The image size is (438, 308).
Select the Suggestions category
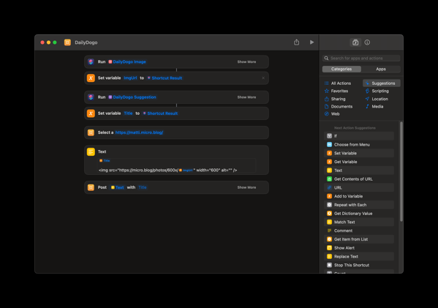(381, 83)
